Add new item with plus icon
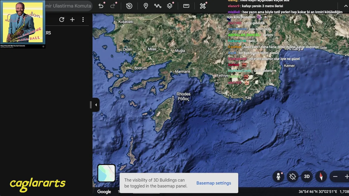The height and width of the screenshot is (196, 349). (x=72, y=20)
